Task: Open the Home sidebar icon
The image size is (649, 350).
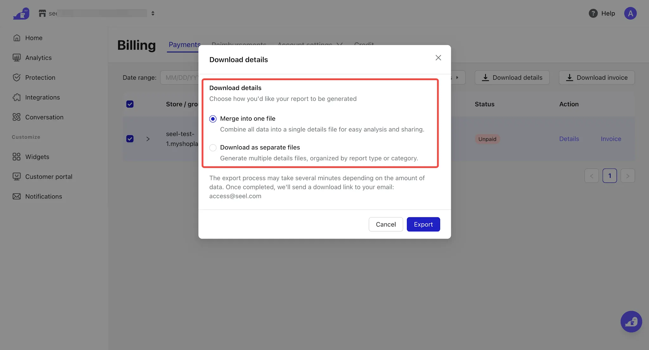Action: pyautogui.click(x=17, y=38)
